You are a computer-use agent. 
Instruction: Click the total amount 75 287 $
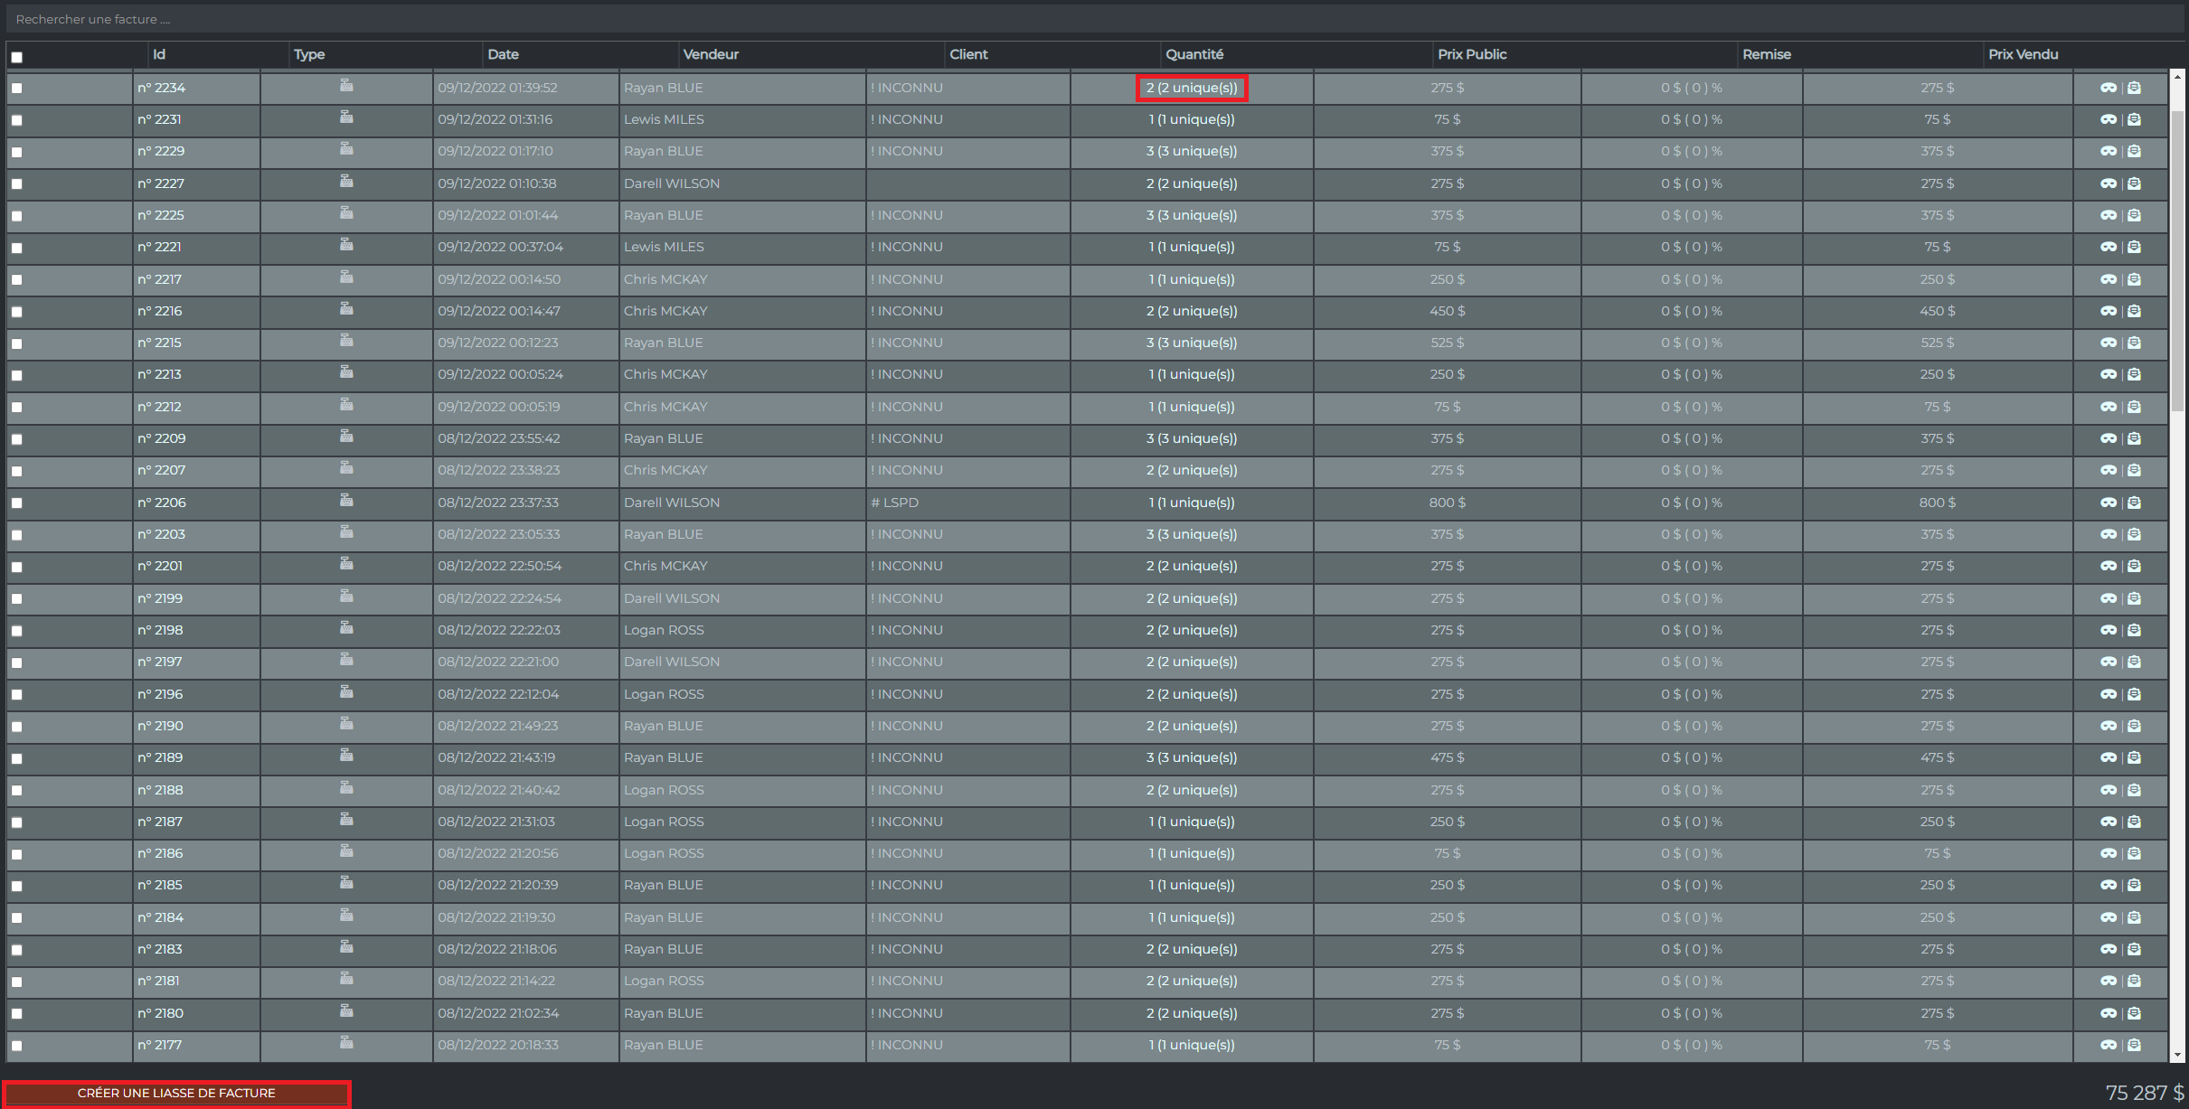click(2145, 1093)
